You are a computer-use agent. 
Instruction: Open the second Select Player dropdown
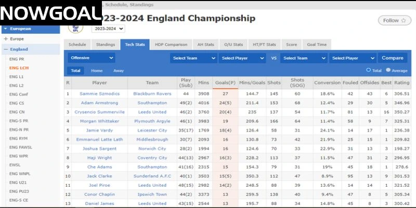click(x=353, y=58)
